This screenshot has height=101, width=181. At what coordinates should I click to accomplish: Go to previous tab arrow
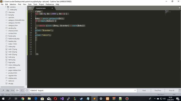[x=29, y=8]
